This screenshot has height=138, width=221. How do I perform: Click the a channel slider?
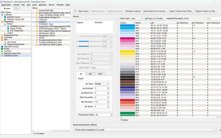(x=90, y=41)
